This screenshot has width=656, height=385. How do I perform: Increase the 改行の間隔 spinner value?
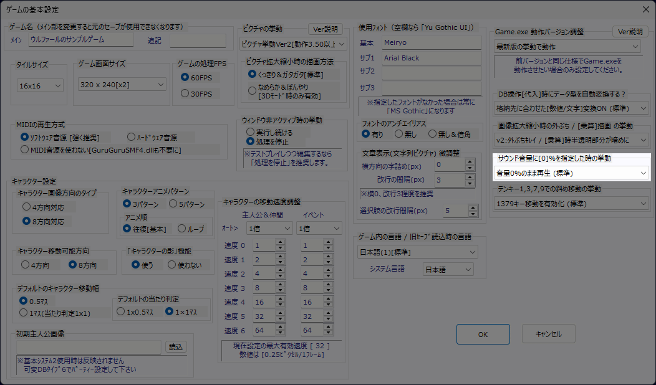pyautogui.click(x=471, y=177)
